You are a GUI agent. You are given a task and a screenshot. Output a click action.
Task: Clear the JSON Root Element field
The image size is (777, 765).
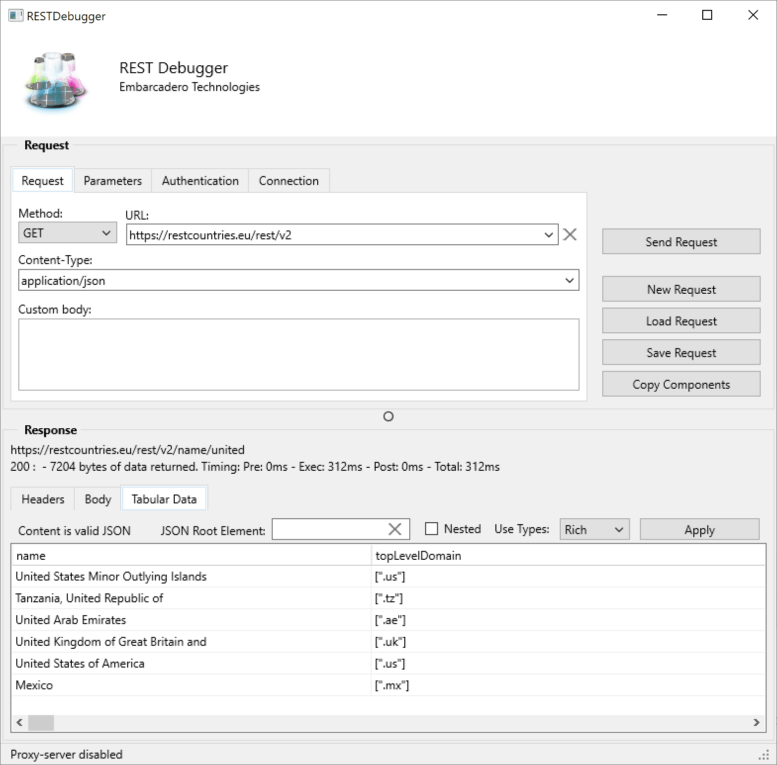[x=395, y=529]
